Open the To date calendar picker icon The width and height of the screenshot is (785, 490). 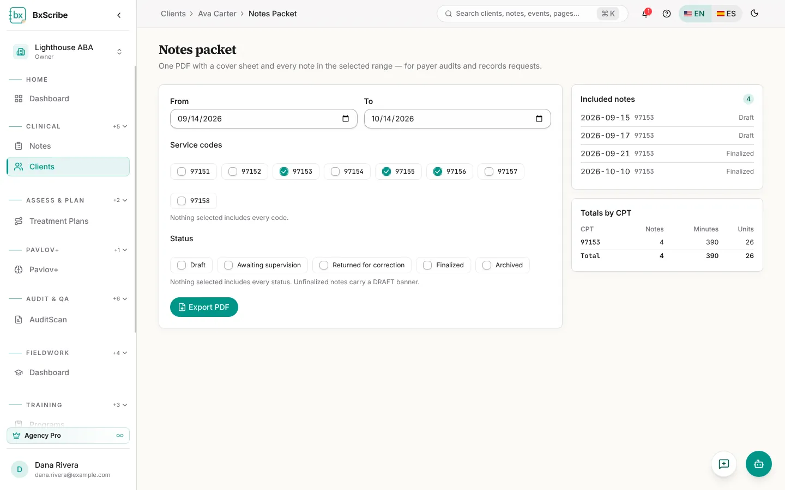pos(539,119)
